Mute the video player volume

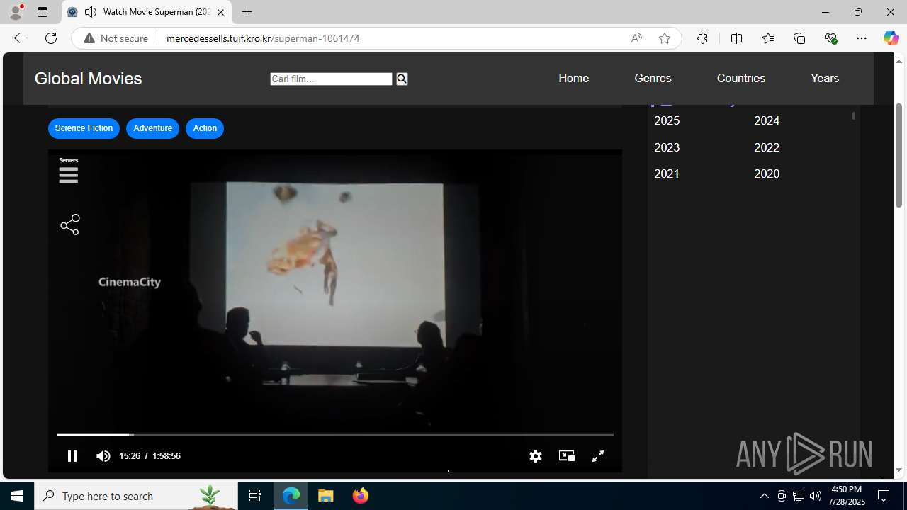click(x=103, y=456)
